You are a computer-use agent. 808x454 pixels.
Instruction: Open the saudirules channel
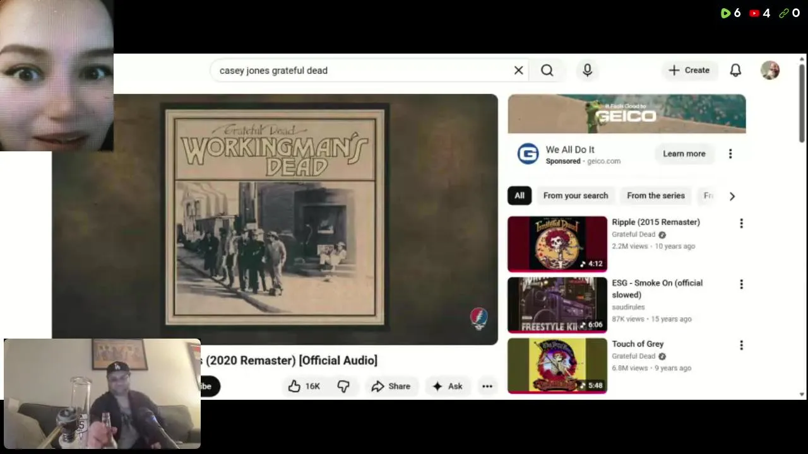(628, 307)
